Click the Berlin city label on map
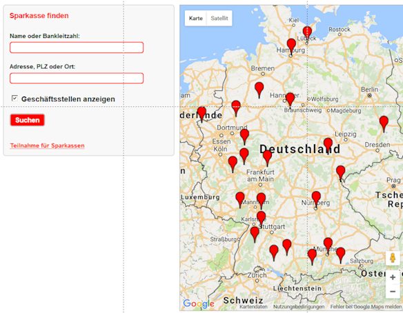Screen dimensions: 403x313 pyautogui.click(x=370, y=90)
